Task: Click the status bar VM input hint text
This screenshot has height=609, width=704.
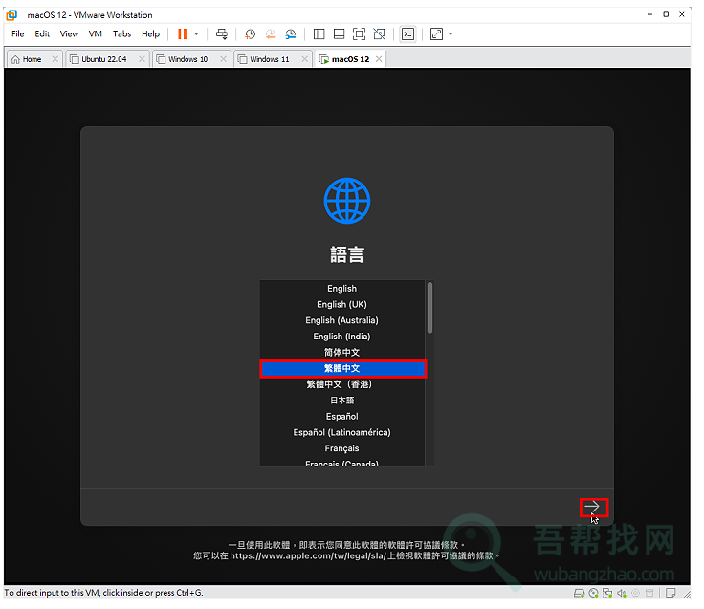Action: click(x=103, y=593)
